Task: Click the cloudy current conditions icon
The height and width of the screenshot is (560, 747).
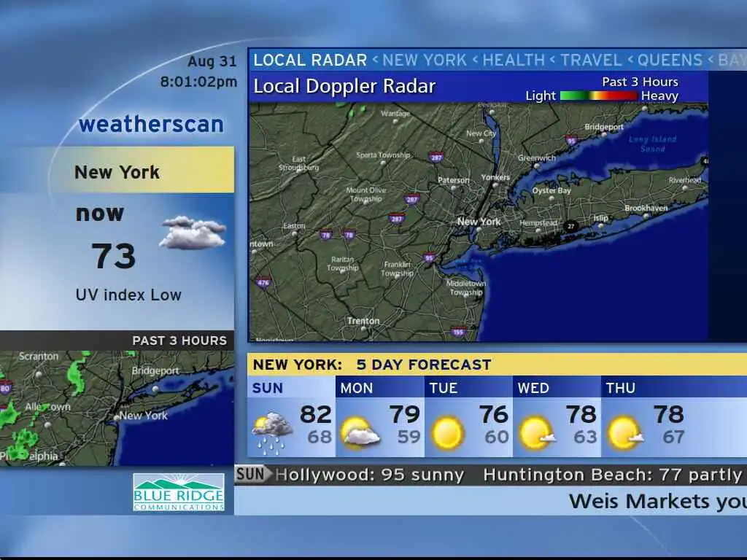Action: [x=193, y=233]
